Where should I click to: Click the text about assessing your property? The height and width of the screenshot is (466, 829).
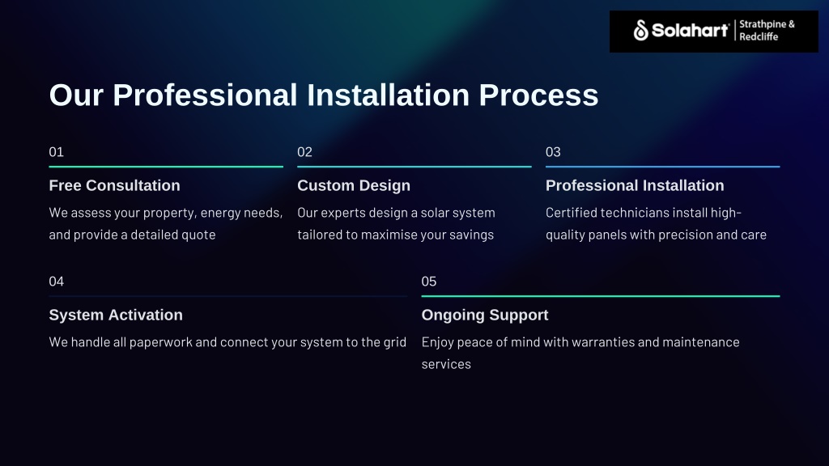[x=165, y=224]
